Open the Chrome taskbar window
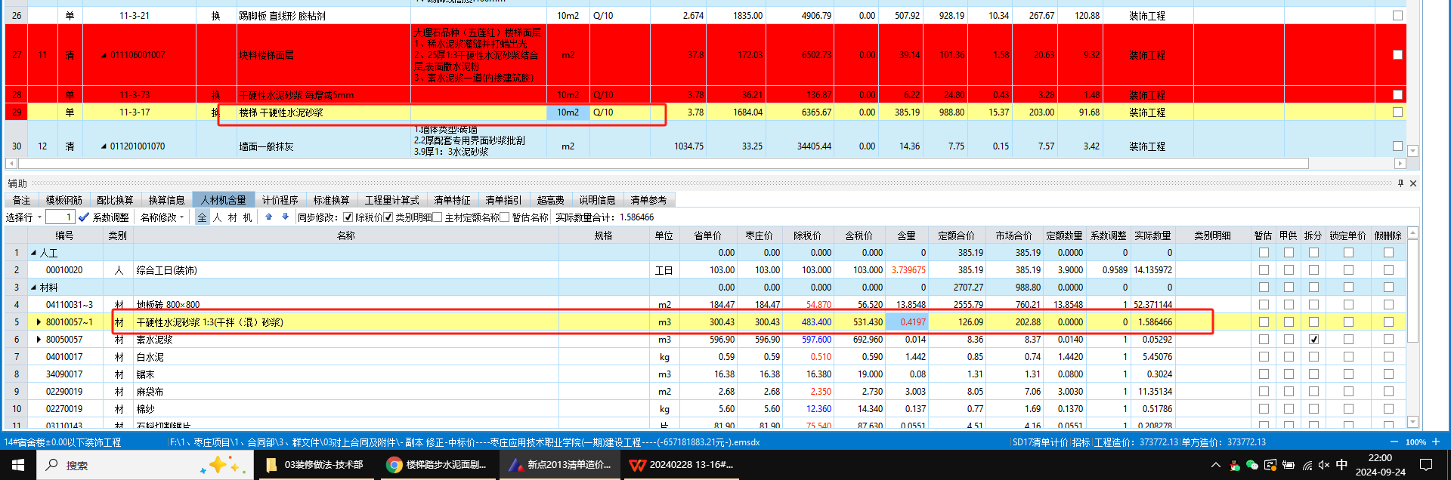 point(438,465)
